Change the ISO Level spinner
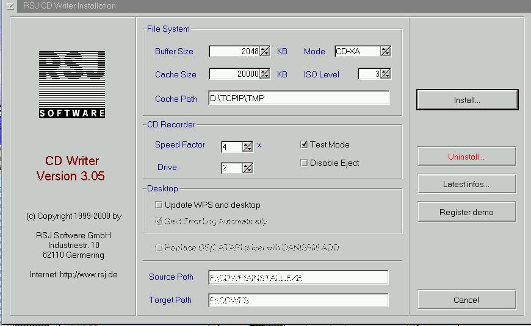Viewport: 531px width, 326px height. tap(386, 74)
